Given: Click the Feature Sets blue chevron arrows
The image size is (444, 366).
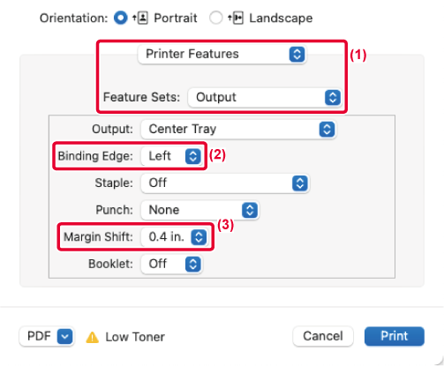Looking at the screenshot, I should tap(333, 98).
